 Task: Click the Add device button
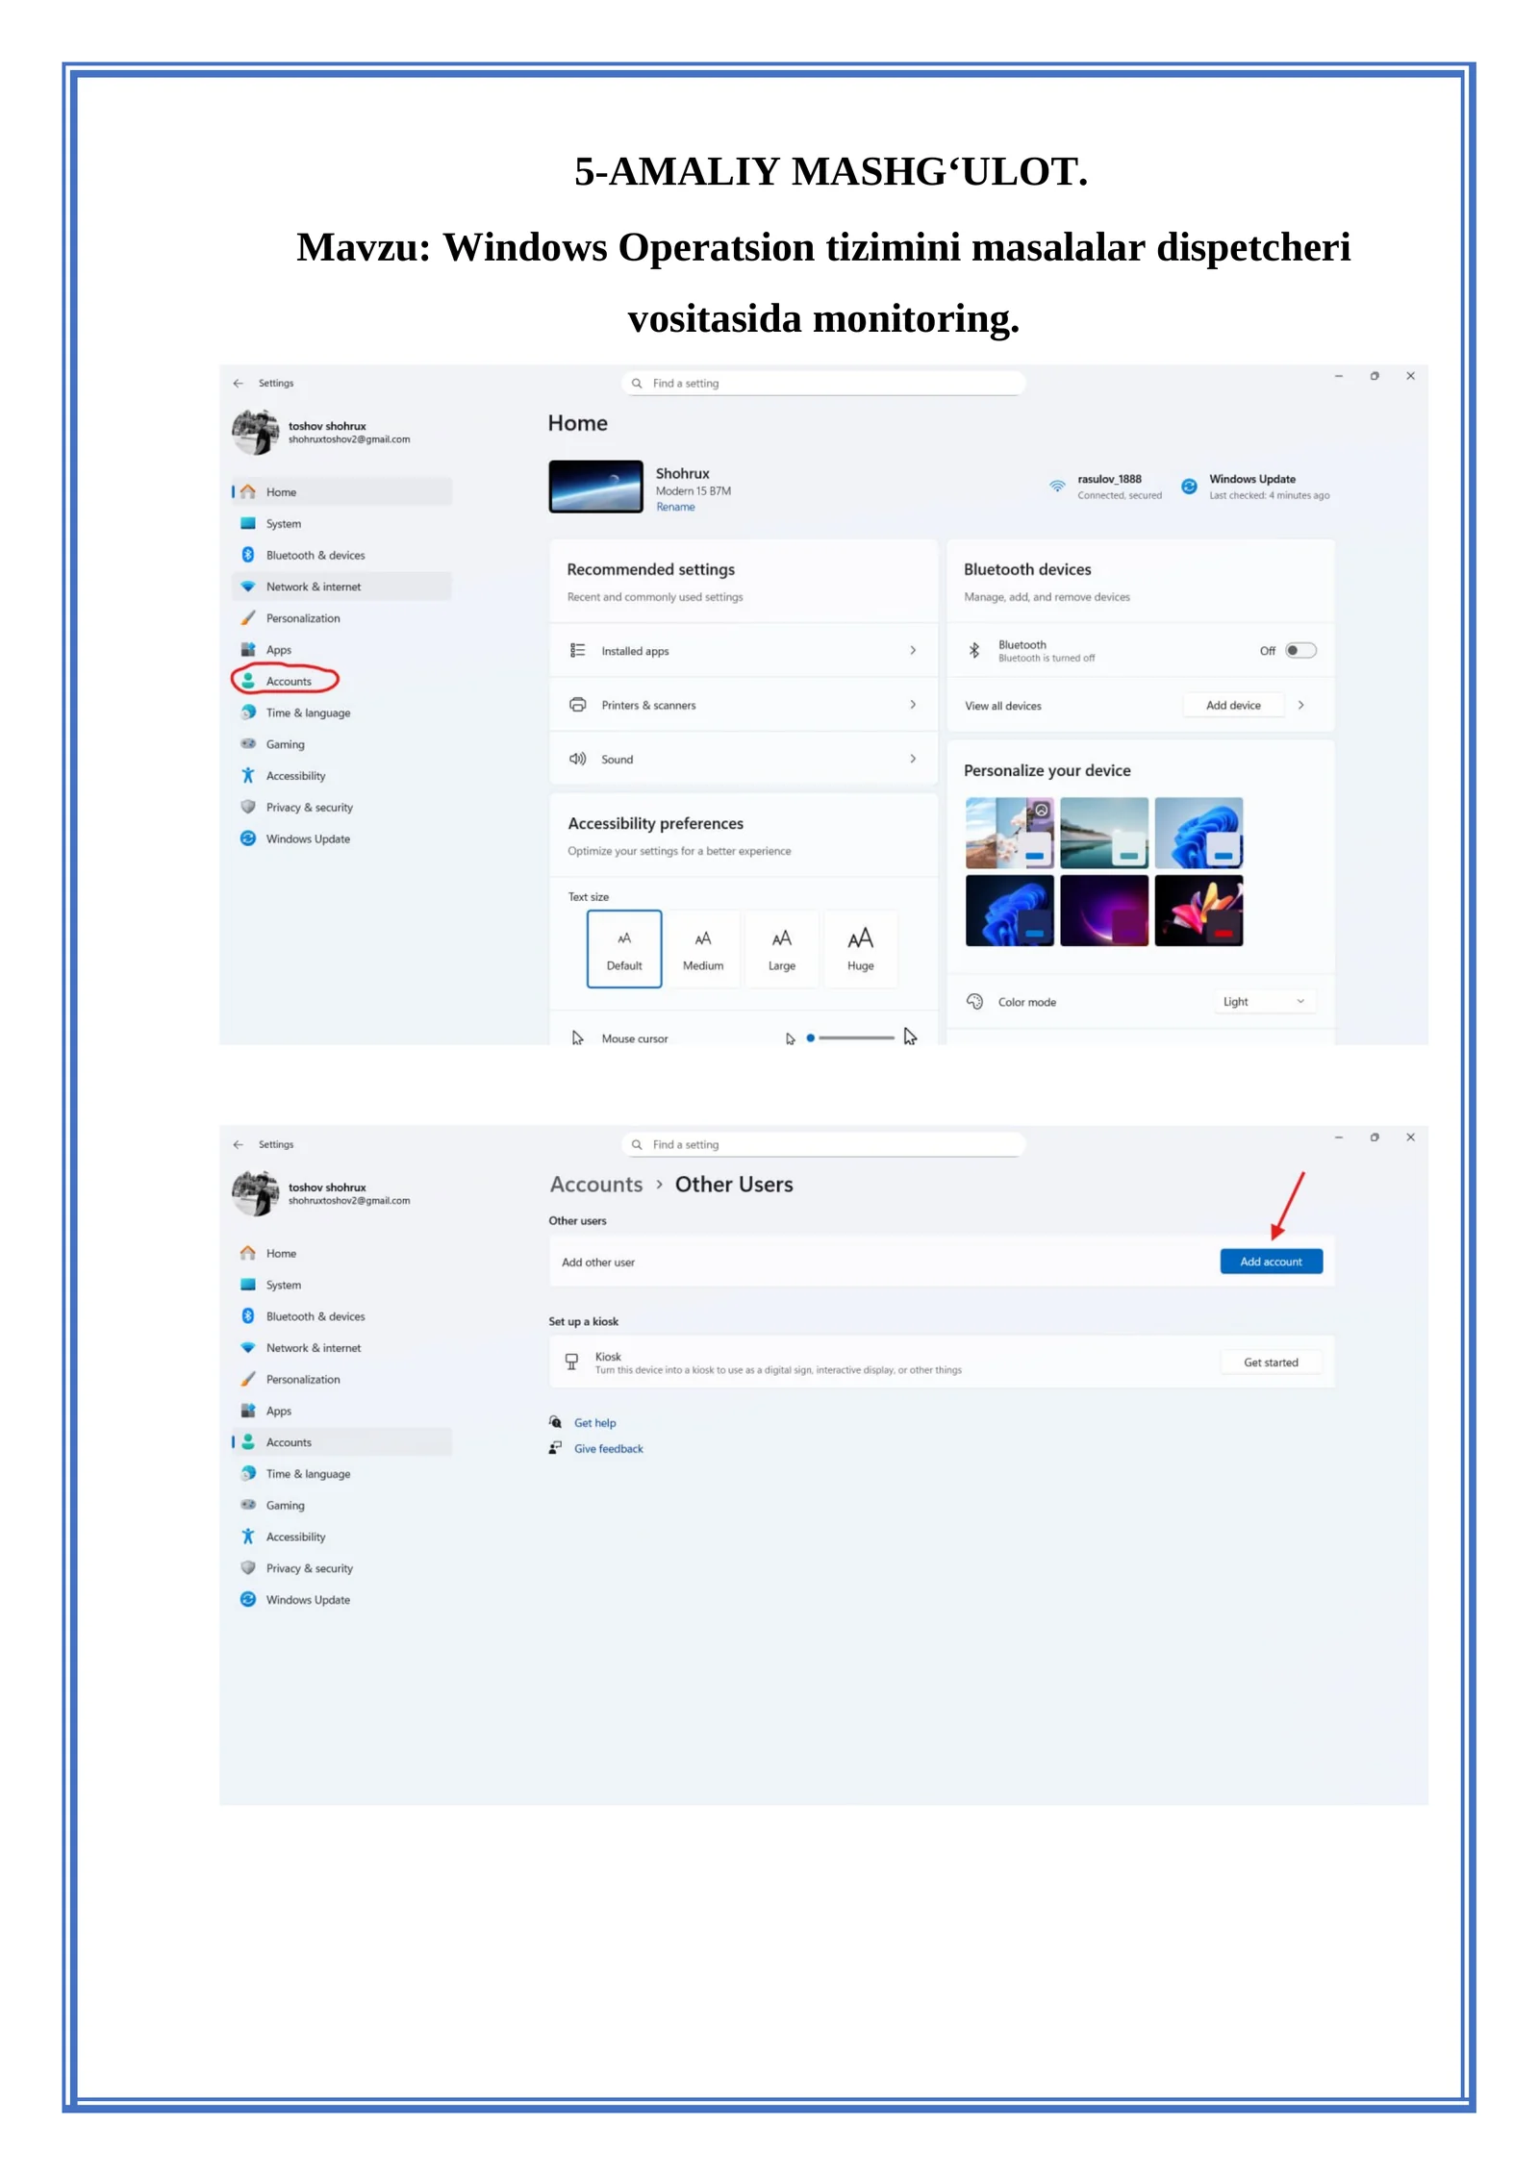(1233, 705)
